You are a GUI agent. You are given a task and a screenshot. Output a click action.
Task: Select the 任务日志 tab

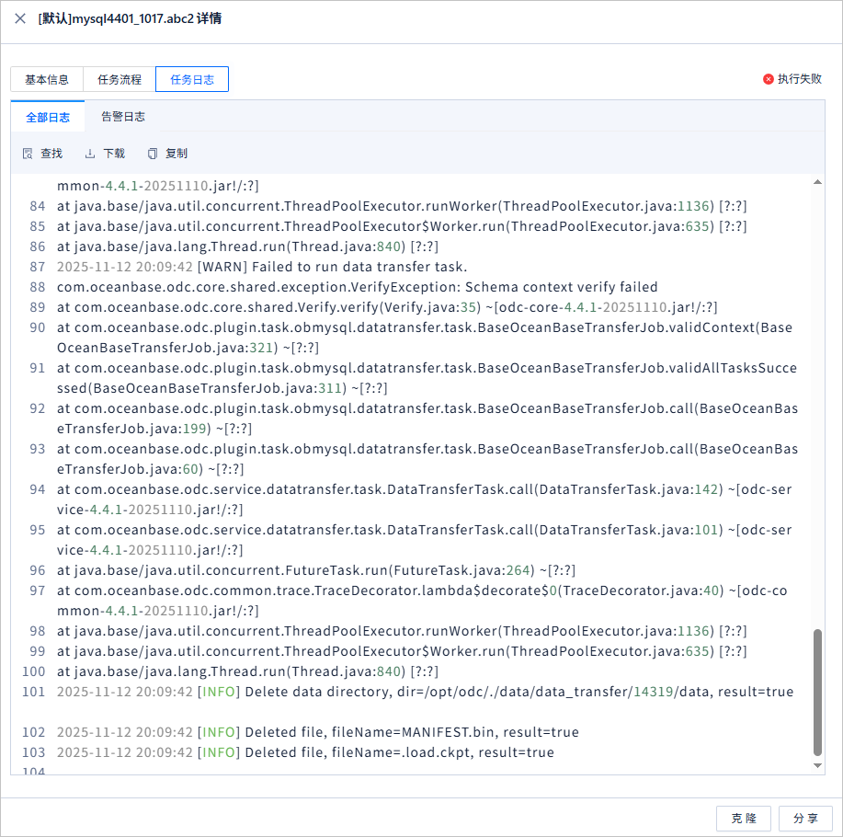[192, 80]
